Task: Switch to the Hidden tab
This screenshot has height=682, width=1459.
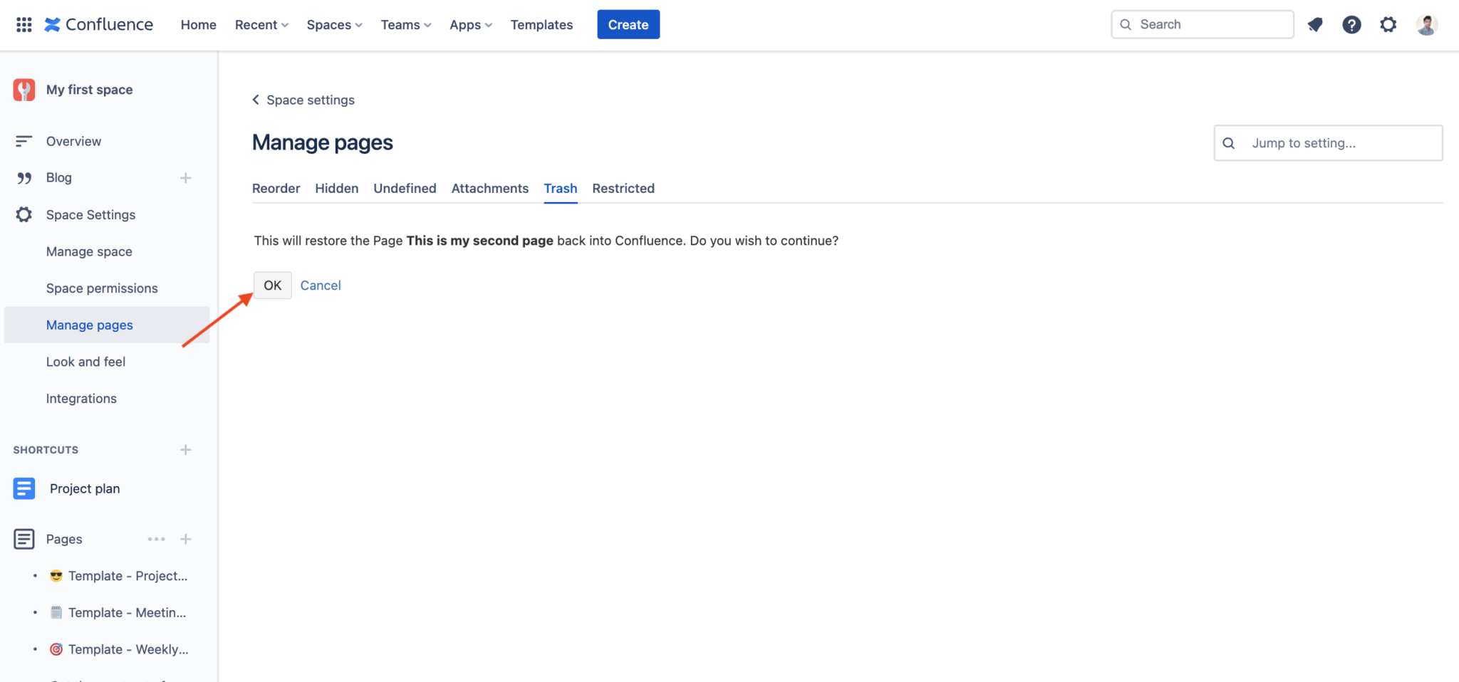Action: point(336,188)
